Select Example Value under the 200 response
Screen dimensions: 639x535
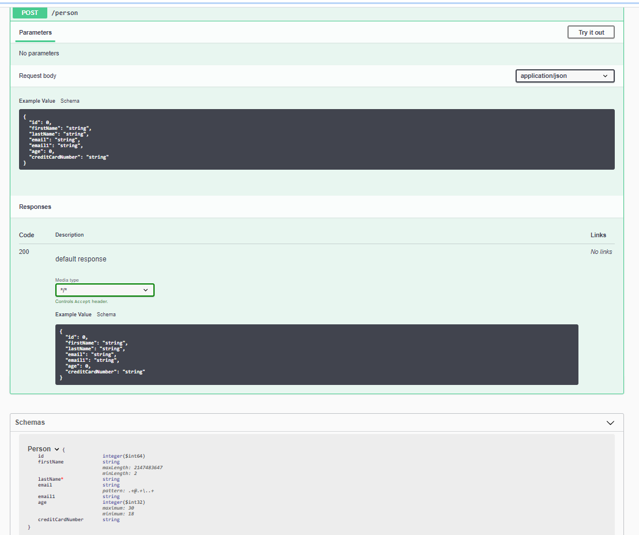click(73, 315)
